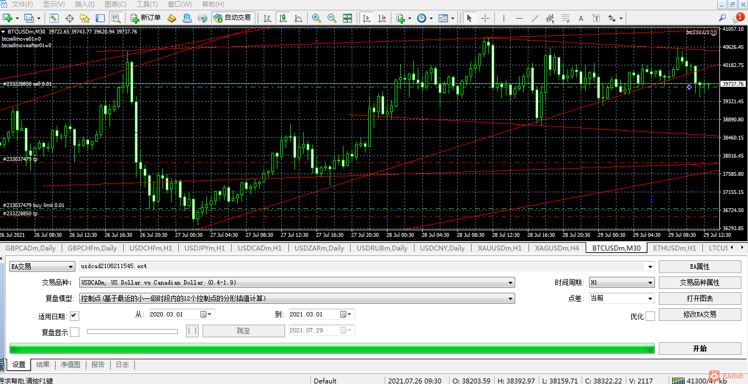Switch to USDJPYm,H1 chart tab
The width and height of the screenshot is (748, 384).
coord(204,248)
